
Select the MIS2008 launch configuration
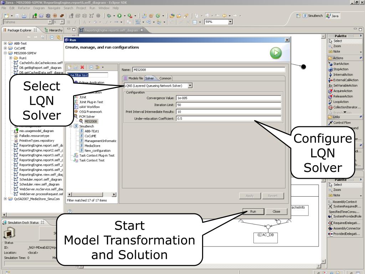(91, 121)
